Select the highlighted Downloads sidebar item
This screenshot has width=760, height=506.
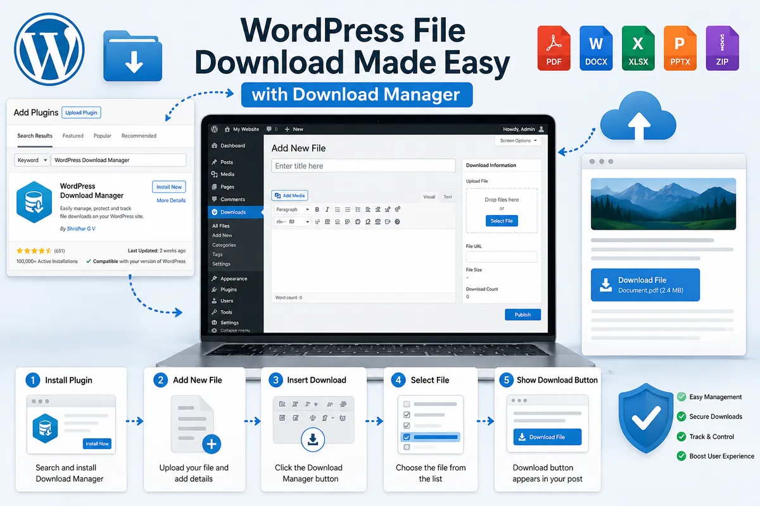(x=236, y=212)
